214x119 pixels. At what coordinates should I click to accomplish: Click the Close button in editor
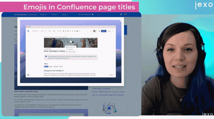[109, 31]
